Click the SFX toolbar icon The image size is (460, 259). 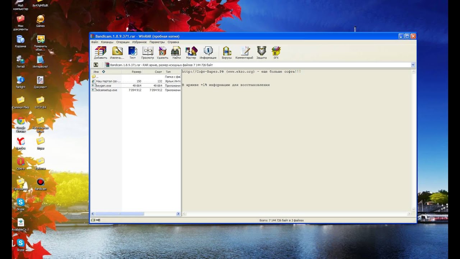(x=276, y=53)
